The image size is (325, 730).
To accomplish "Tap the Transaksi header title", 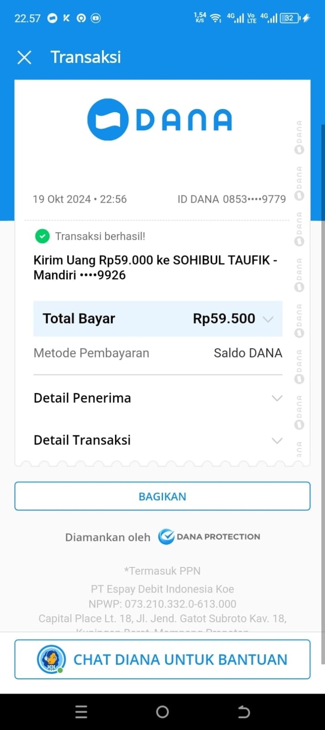I will click(85, 57).
